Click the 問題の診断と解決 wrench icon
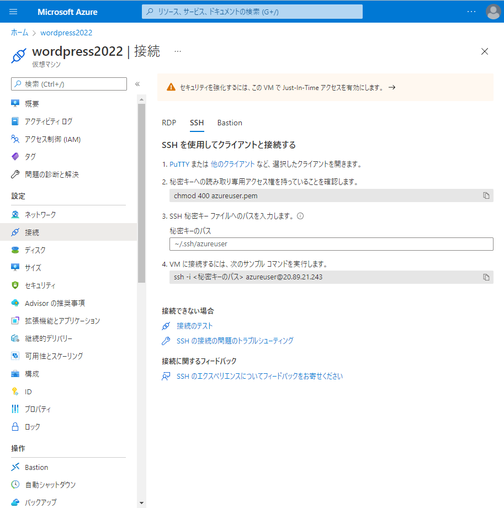Viewport: 504px width, 508px height. coord(15,174)
